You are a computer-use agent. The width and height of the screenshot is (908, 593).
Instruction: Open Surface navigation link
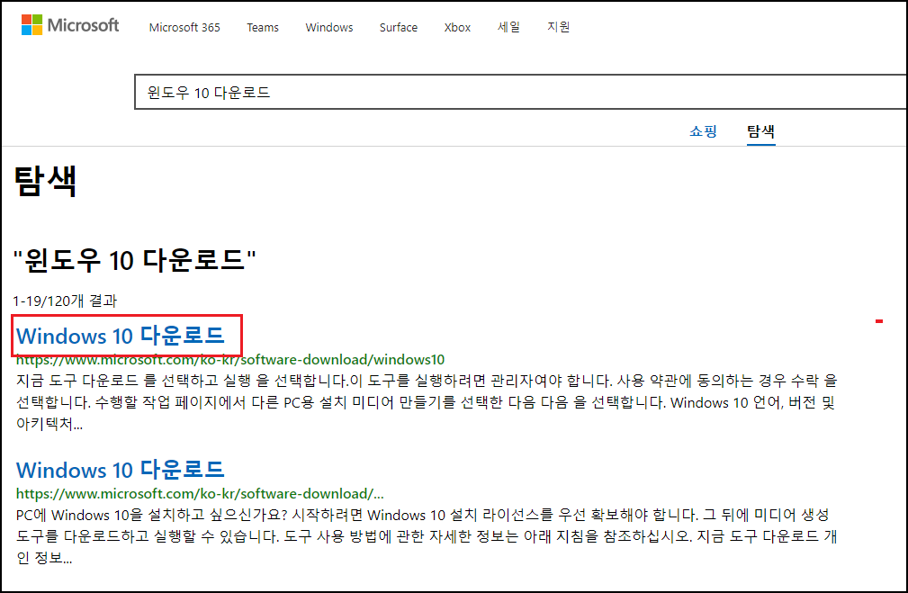pyautogui.click(x=399, y=27)
